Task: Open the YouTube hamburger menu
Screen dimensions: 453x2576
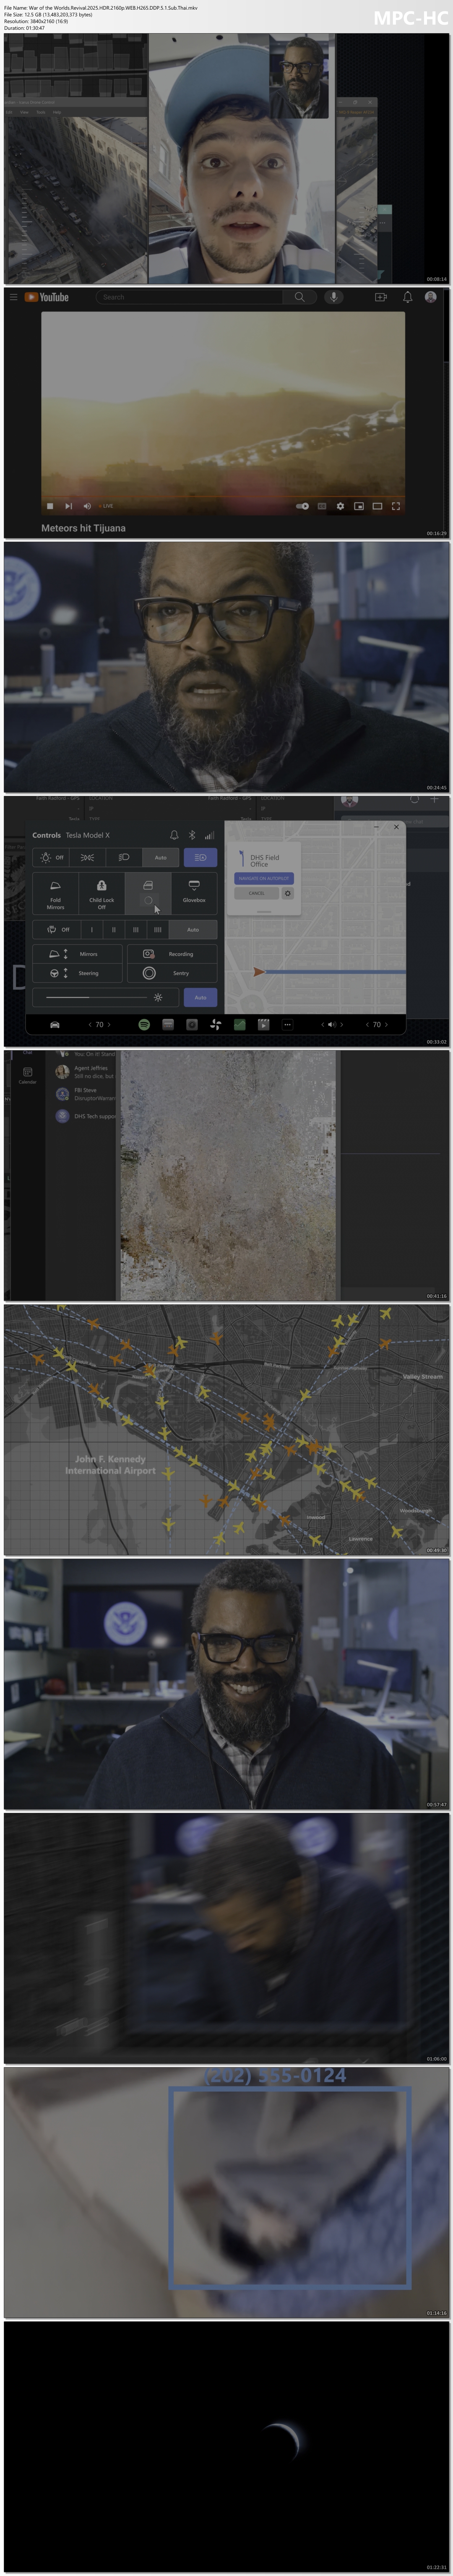Action: tap(13, 297)
